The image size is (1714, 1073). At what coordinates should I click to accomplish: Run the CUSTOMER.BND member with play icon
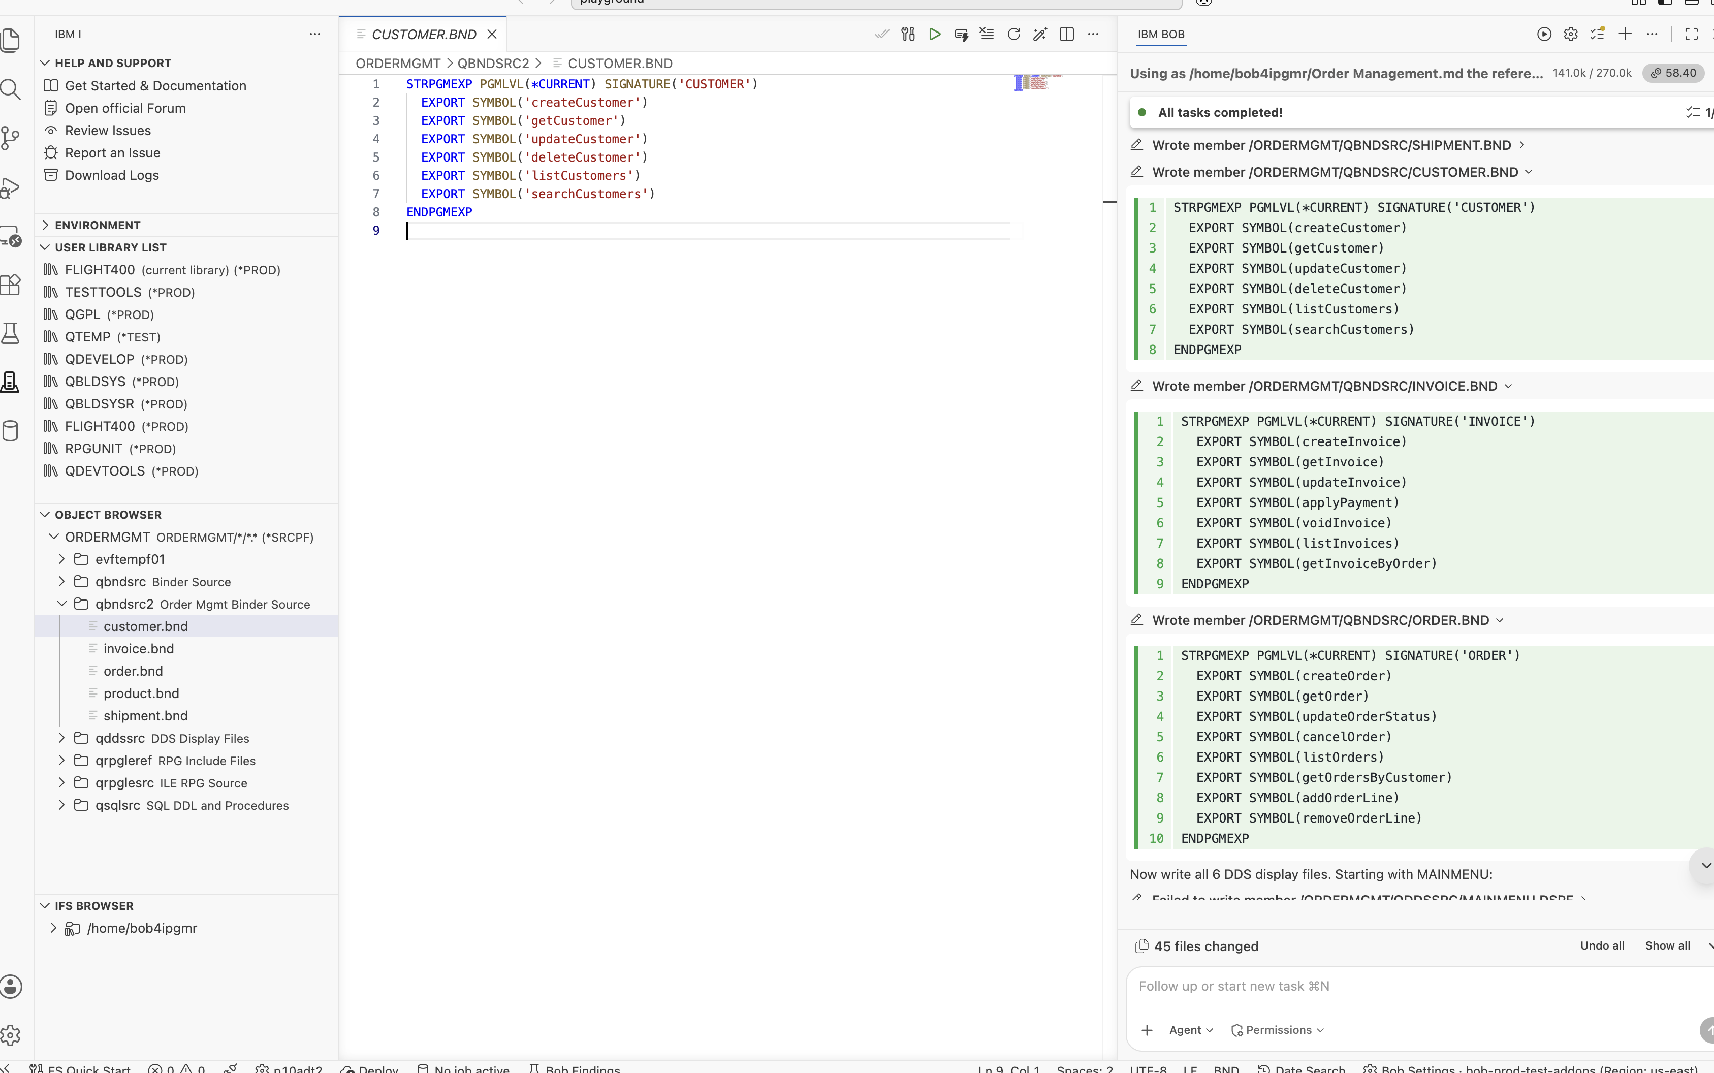[934, 34]
